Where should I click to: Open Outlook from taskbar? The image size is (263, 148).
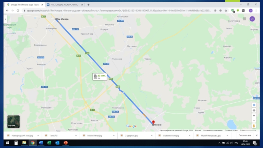point(57,143)
